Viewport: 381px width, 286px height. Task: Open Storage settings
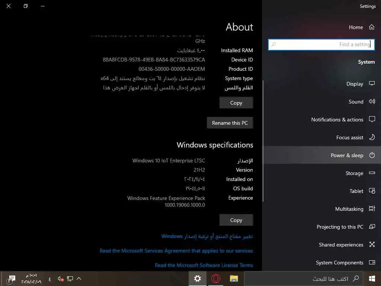[322, 173]
